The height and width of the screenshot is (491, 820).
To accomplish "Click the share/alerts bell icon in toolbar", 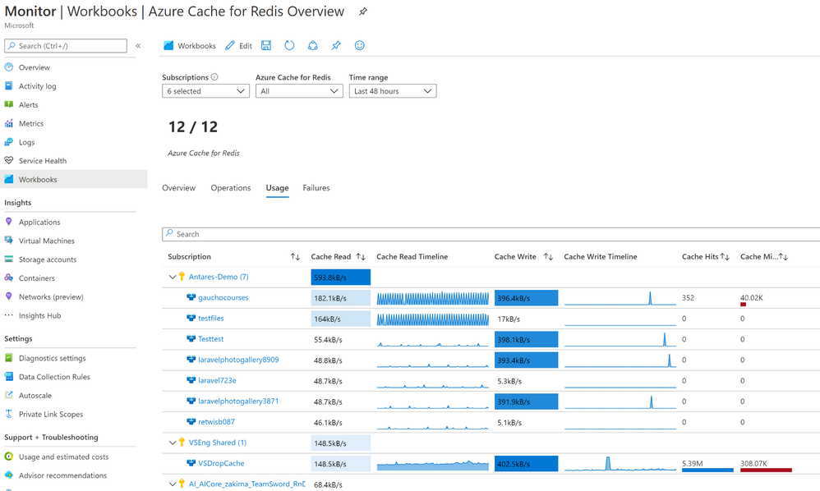I will click(x=313, y=45).
